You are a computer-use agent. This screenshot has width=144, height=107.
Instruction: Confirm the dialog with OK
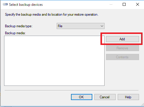tap(81, 97)
